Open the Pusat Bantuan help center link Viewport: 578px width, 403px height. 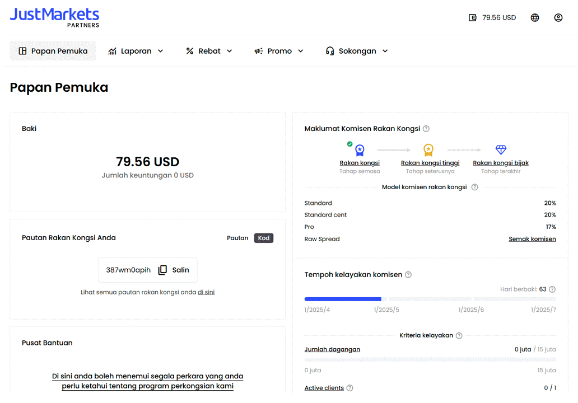click(147, 381)
